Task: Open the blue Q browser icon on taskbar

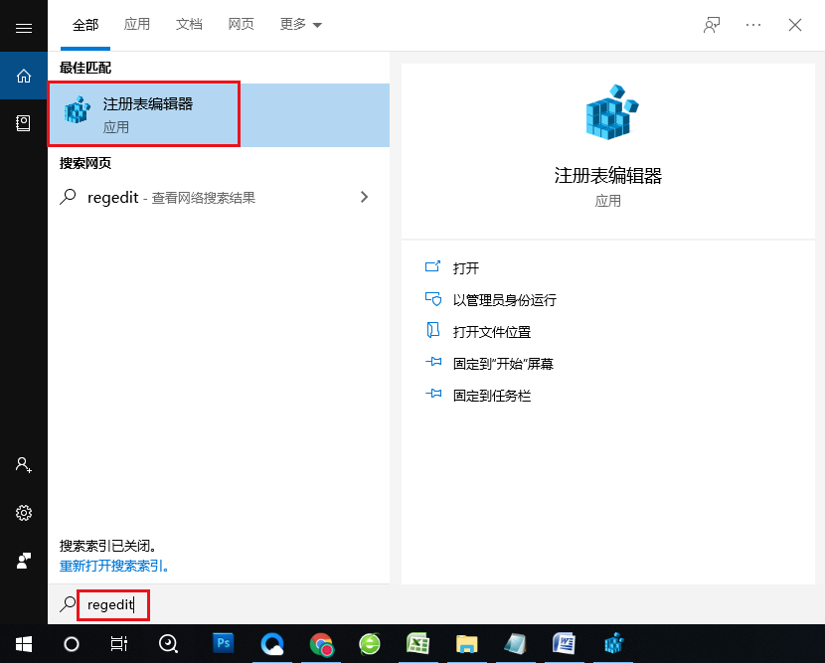Action: 272,643
